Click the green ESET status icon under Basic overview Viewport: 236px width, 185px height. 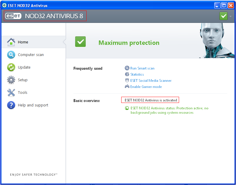coord(127,108)
